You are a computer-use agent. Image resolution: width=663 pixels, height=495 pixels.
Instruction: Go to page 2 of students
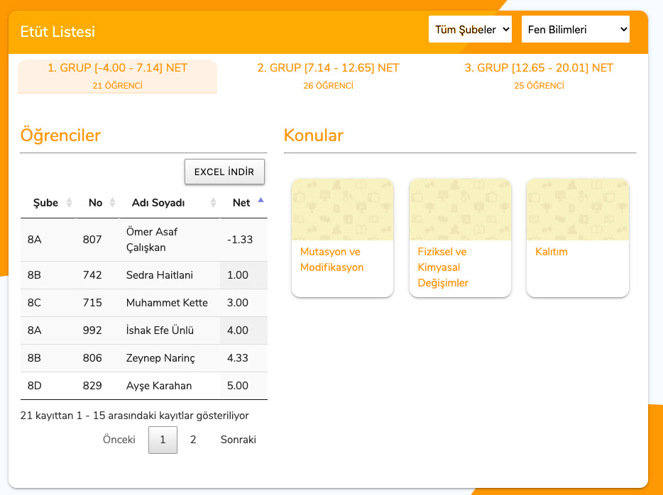[193, 440]
